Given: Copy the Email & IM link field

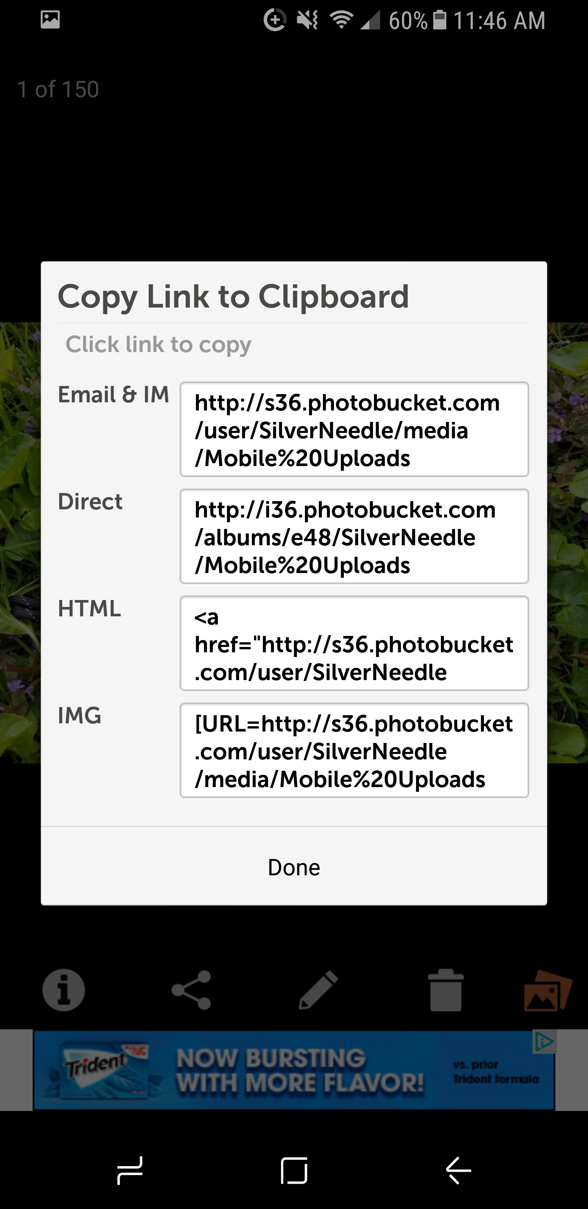Looking at the screenshot, I should click(x=354, y=429).
